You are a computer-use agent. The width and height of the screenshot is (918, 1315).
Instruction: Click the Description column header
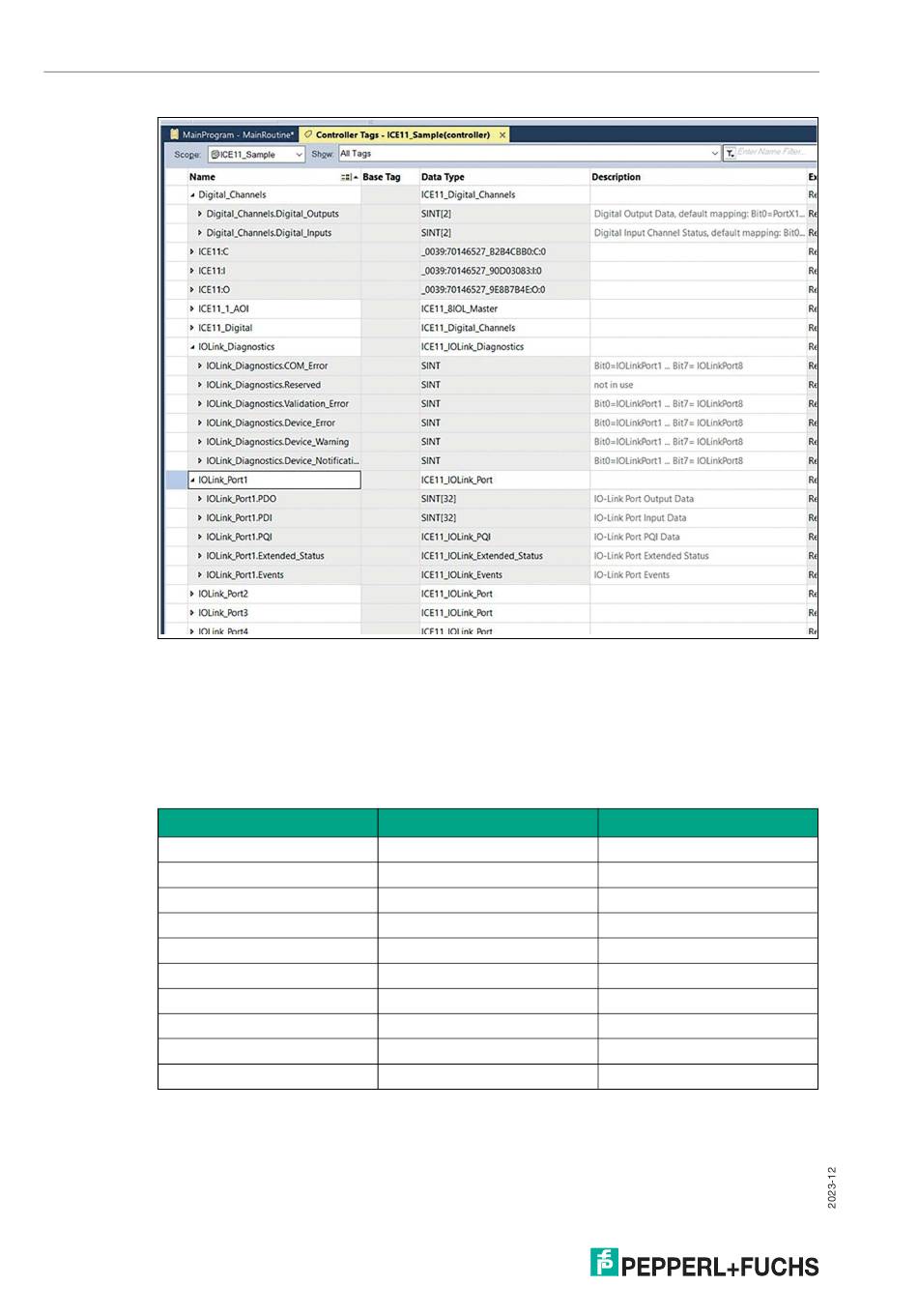click(698, 177)
